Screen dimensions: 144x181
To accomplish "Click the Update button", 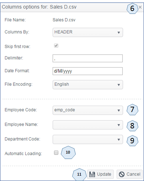I will coord(100,174).
